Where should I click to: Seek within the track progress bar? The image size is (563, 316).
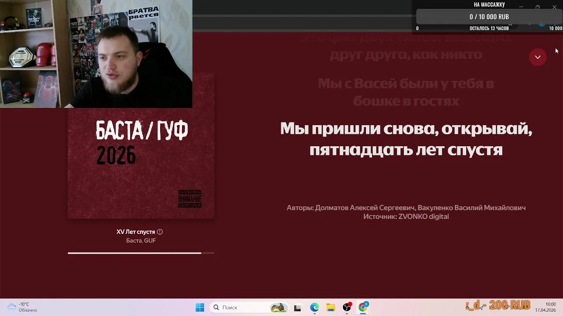point(141,253)
